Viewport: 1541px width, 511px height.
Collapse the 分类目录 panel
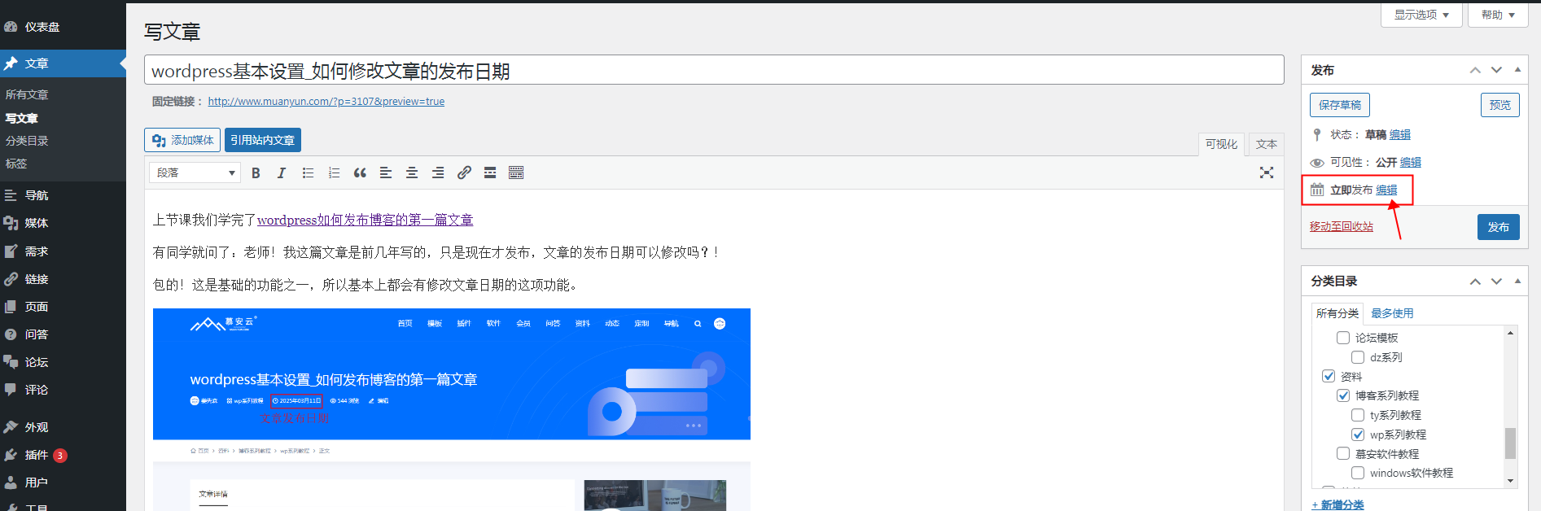(x=1517, y=281)
